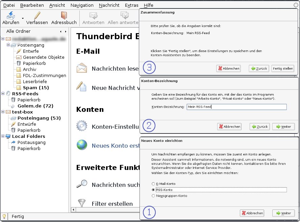Collapse the test-box account node

3,112
